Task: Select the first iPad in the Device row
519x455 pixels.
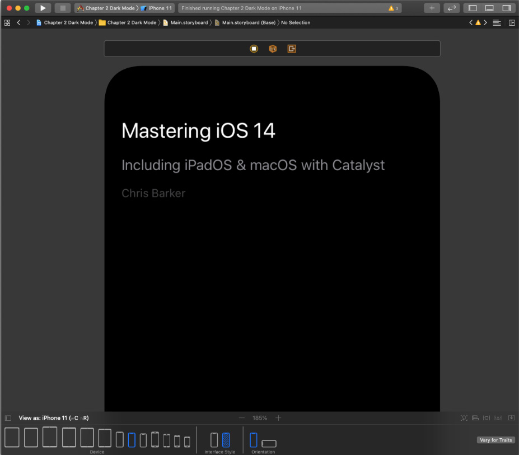Action: (12, 437)
